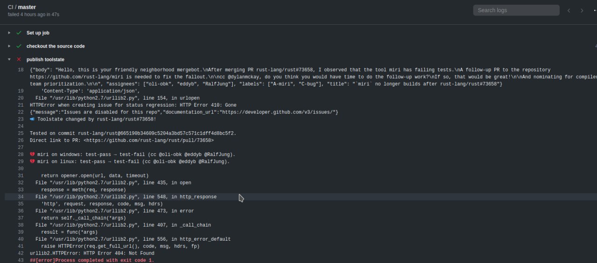
Task: Click the Search logs input field
Action: 516,10
